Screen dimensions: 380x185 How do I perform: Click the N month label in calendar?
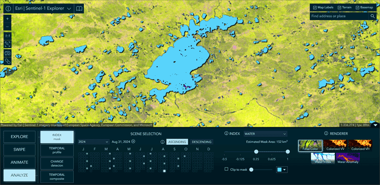coord(197,149)
